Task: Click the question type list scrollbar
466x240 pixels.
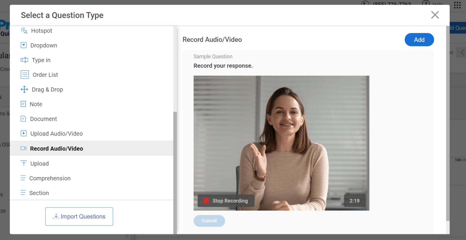Action: (175, 156)
